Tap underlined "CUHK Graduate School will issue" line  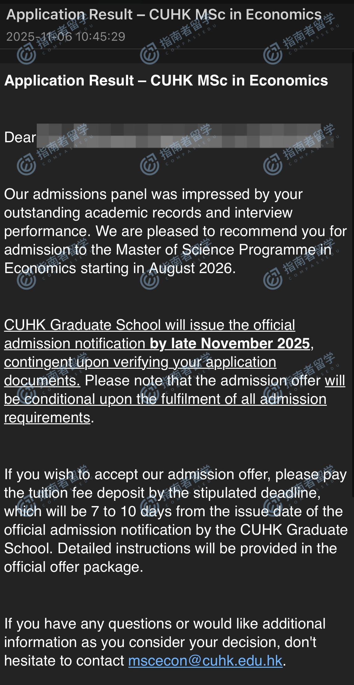(149, 325)
